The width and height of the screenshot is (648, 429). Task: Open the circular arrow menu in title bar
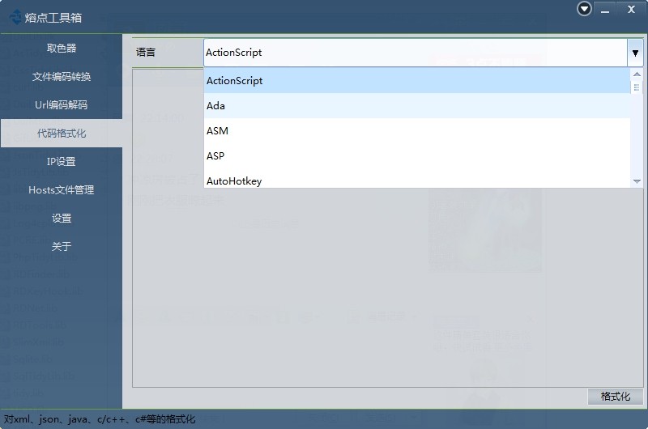coord(584,9)
